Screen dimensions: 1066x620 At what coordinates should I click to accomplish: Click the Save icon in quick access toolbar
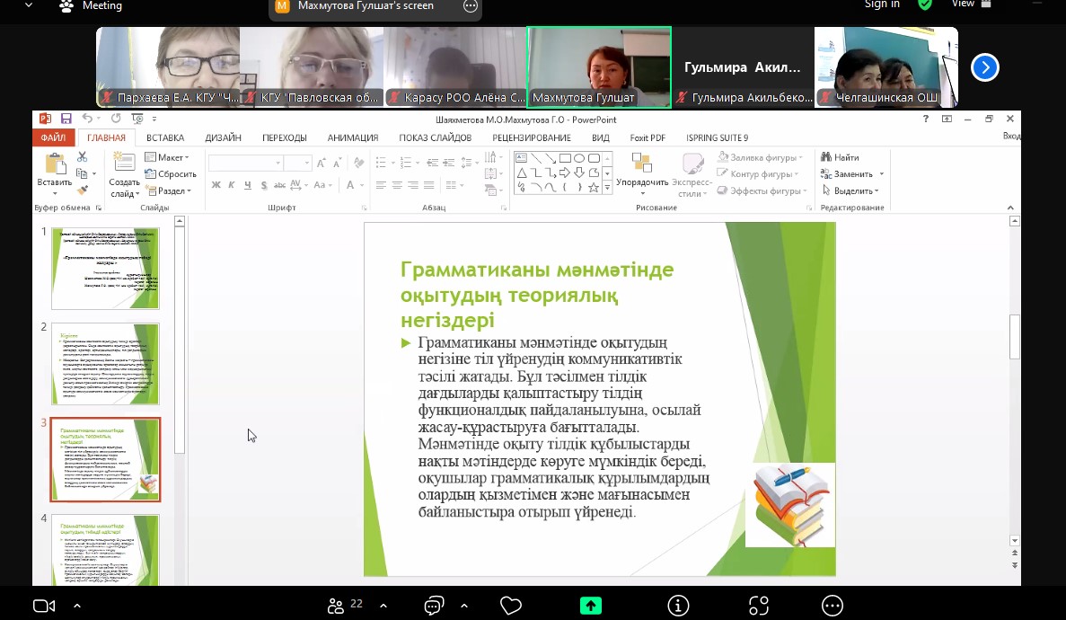pos(66,119)
